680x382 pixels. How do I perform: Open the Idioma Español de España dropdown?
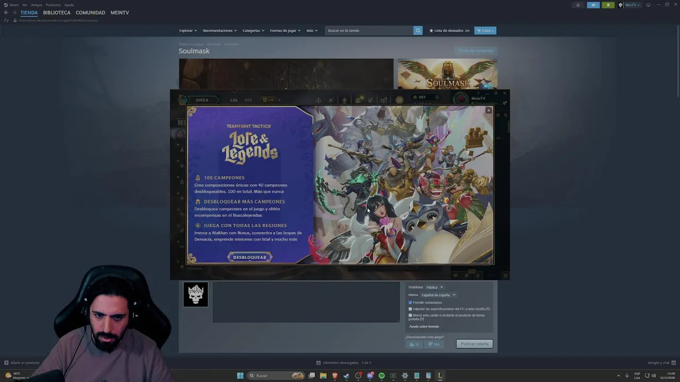coord(438,295)
